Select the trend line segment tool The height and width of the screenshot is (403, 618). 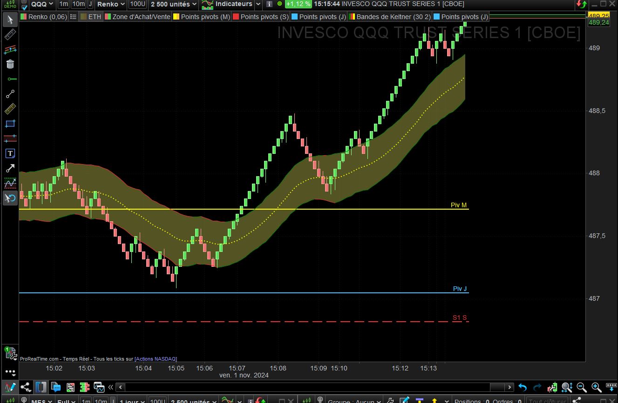pos(10,94)
